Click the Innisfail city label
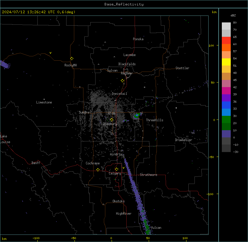The height and width of the screenshot is (242, 248). point(119,94)
